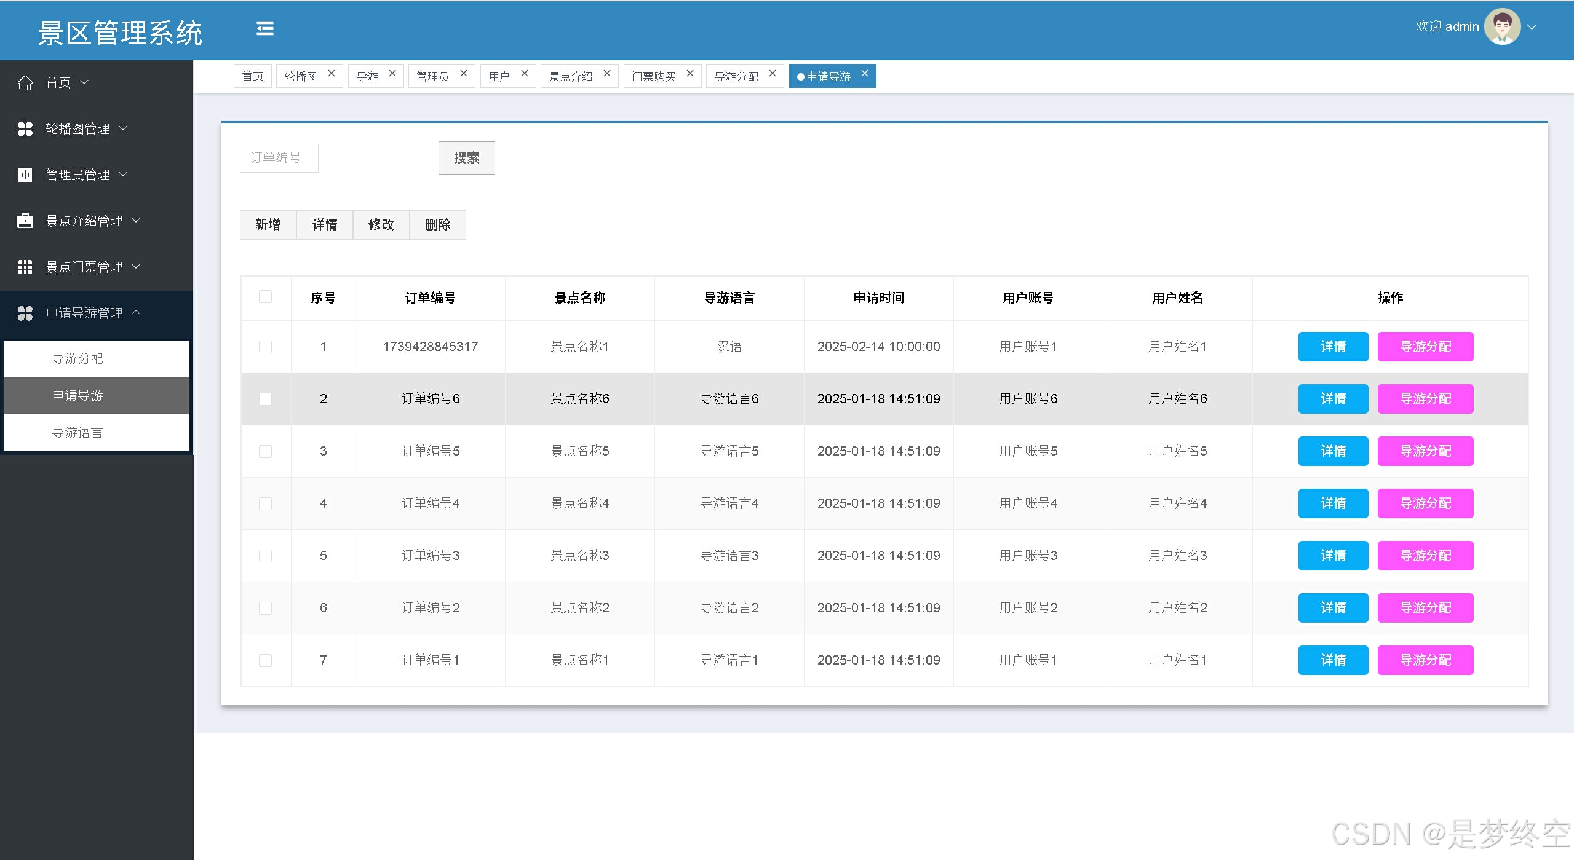The width and height of the screenshot is (1574, 860).
Task: Collapse the 申请导游管理 menu chevron
Action: coord(137,312)
